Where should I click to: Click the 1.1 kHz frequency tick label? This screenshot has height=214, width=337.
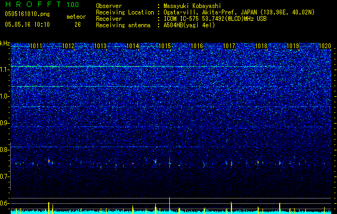pyautogui.click(x=5, y=70)
